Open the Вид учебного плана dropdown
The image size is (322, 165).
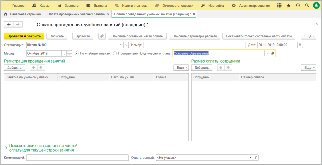(267, 53)
